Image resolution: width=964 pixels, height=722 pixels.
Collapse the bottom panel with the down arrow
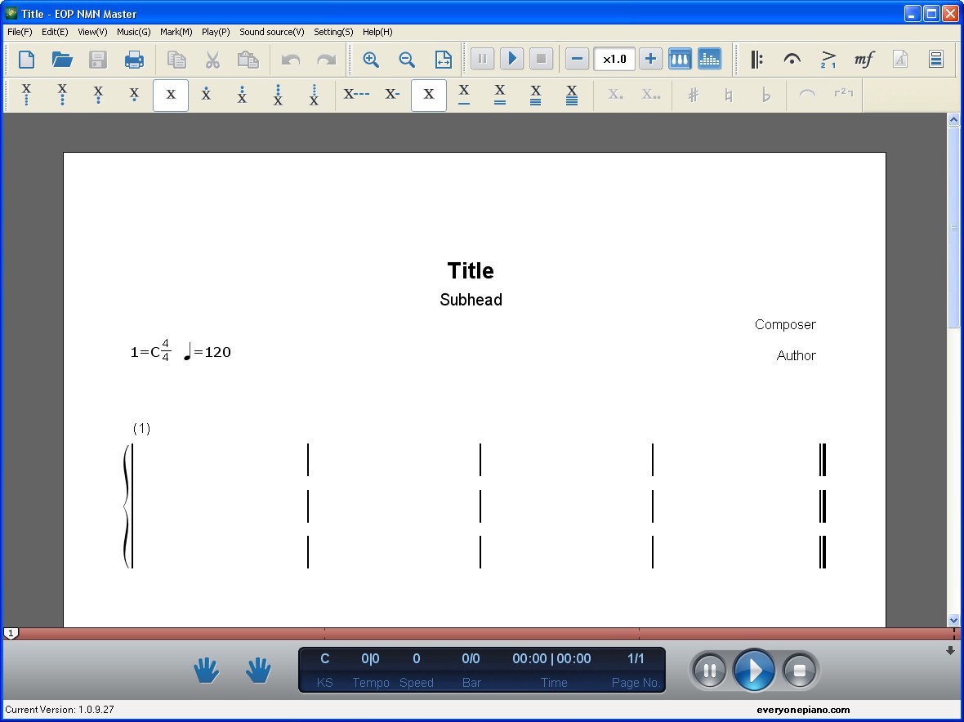coord(950,651)
